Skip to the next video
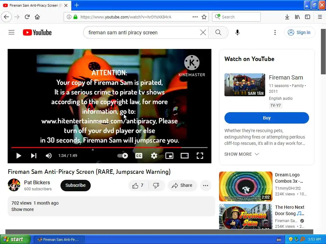 tap(34, 156)
